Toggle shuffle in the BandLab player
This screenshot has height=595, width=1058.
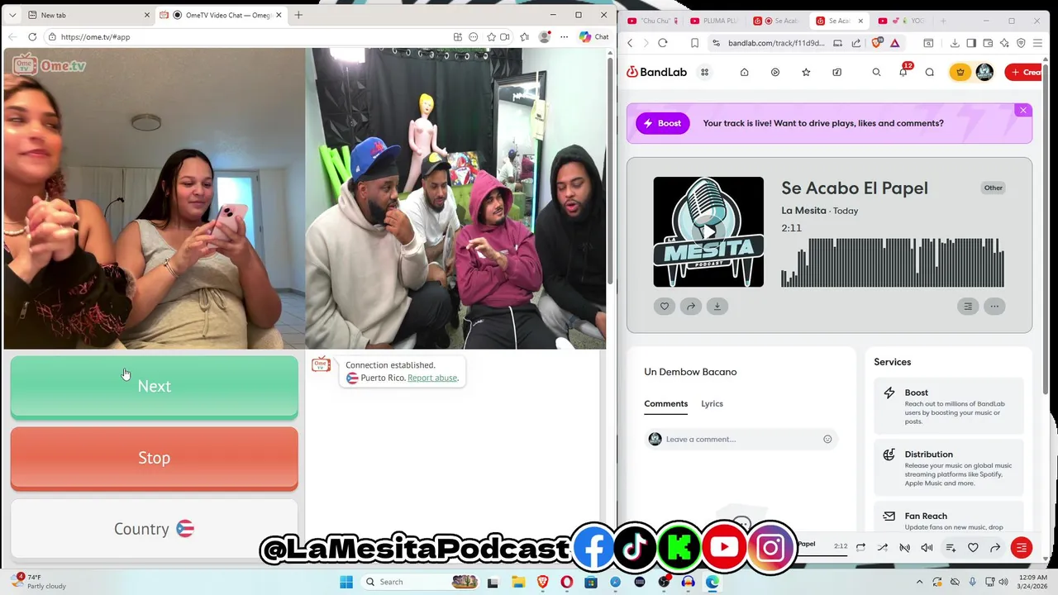[882, 548]
